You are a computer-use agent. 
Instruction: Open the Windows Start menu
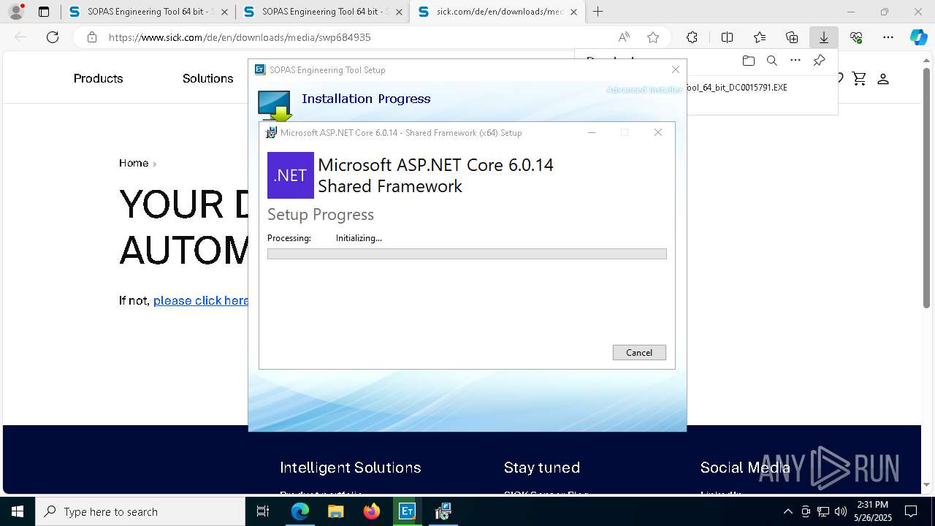point(18,511)
